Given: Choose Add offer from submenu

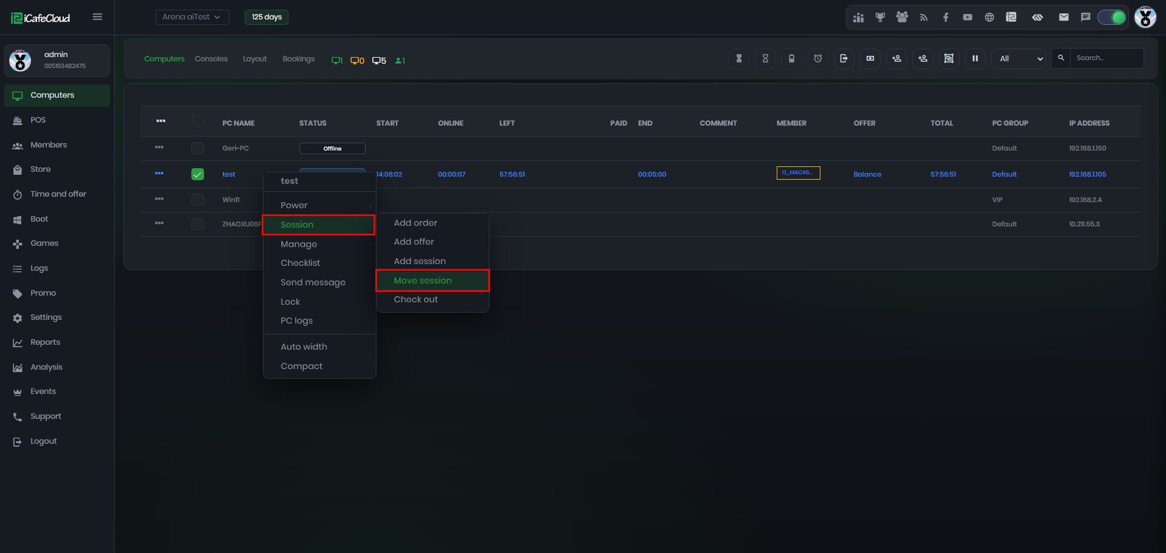Looking at the screenshot, I should (433, 242).
